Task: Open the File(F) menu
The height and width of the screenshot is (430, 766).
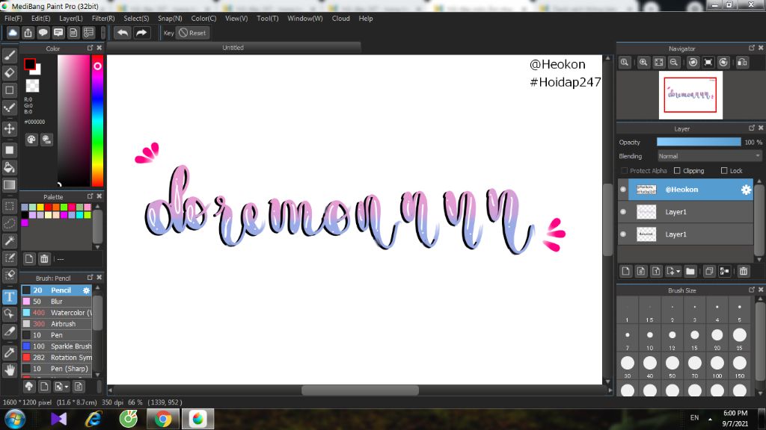Action: click(x=13, y=19)
